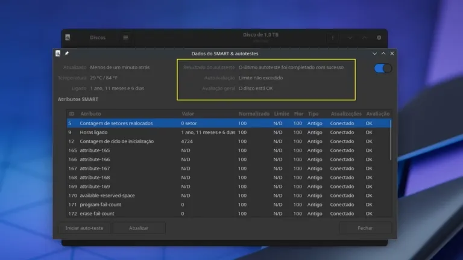Viewport: 463px width, 260px height.
Task: Toggle the SMART enabled switch
Action: 383,69
